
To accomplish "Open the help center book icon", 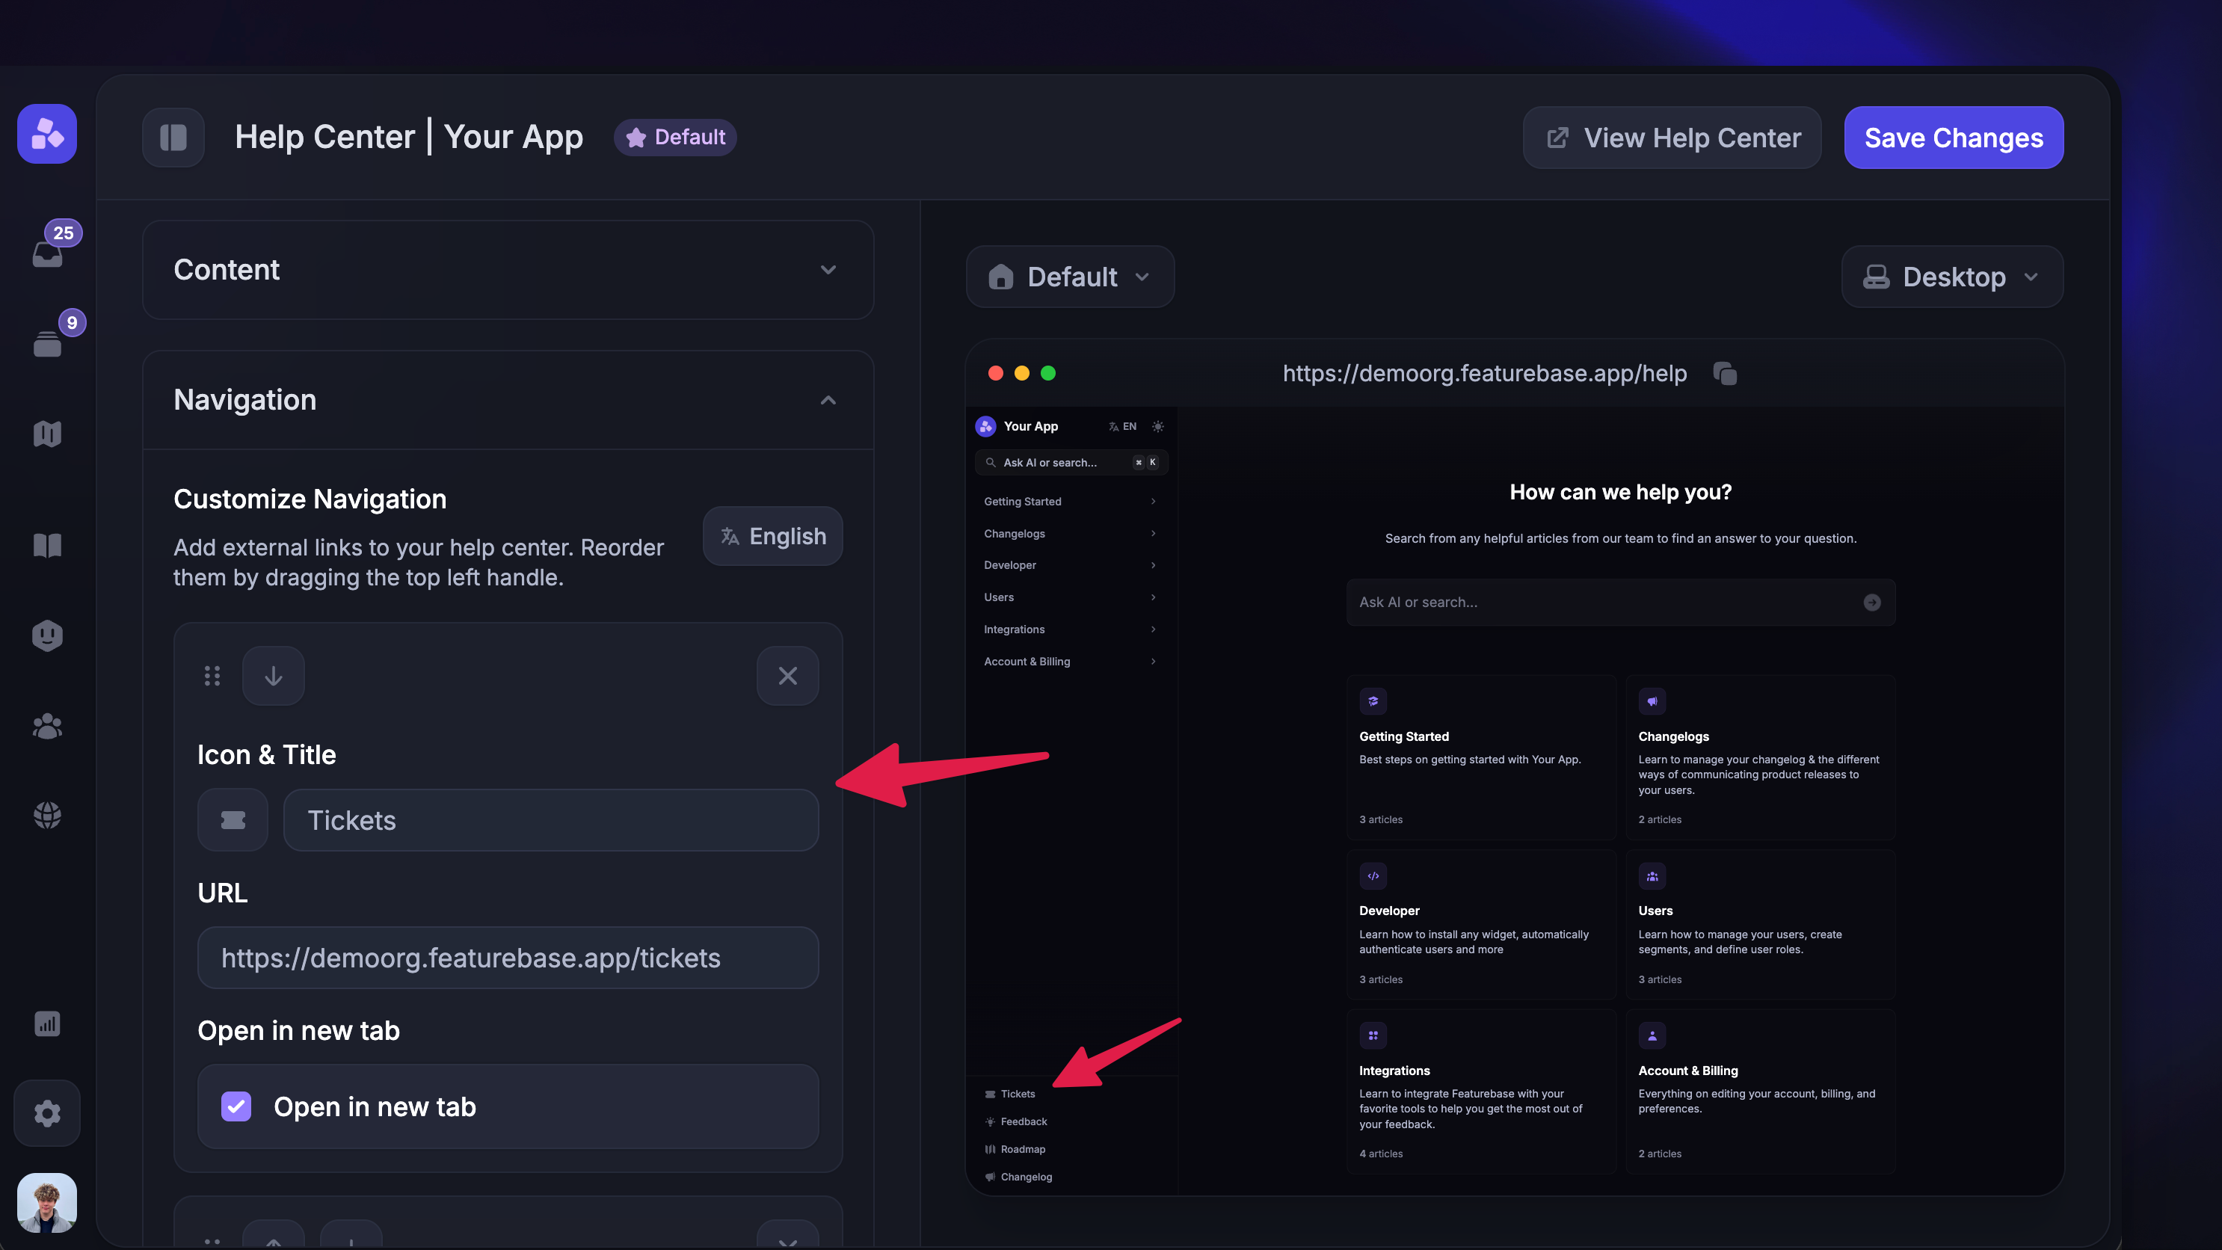I will 47,545.
